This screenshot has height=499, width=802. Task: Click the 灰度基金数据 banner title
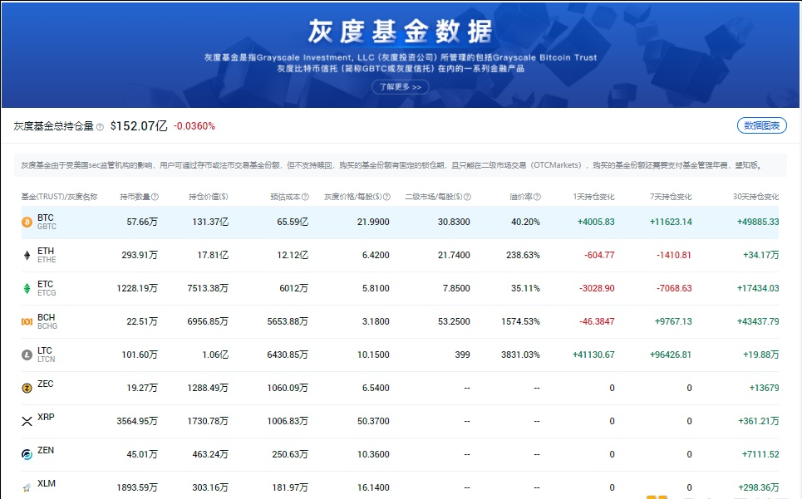pyautogui.click(x=401, y=32)
